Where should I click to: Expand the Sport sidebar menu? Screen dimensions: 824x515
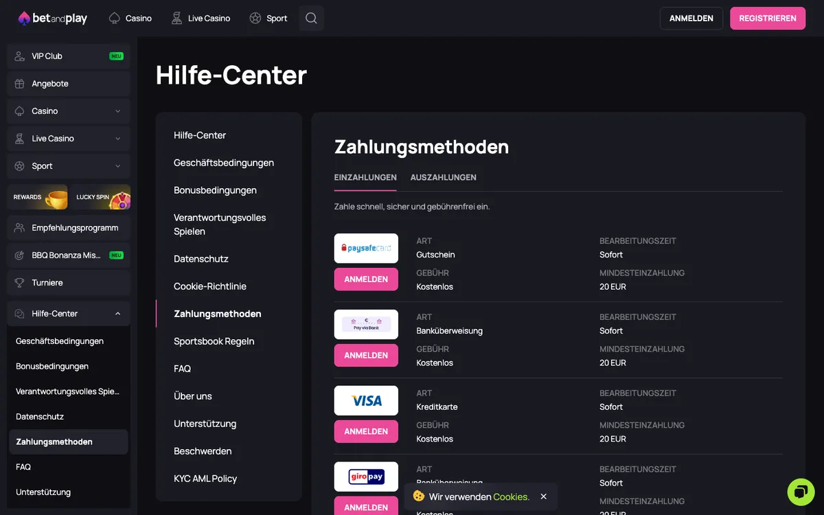coord(117,166)
